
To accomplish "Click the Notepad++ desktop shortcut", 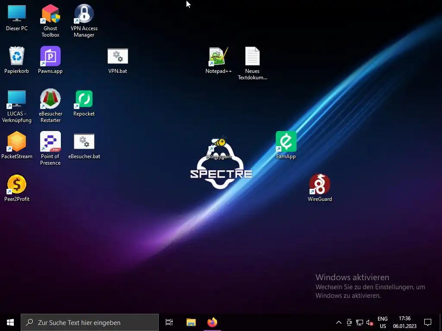I will click(218, 60).
